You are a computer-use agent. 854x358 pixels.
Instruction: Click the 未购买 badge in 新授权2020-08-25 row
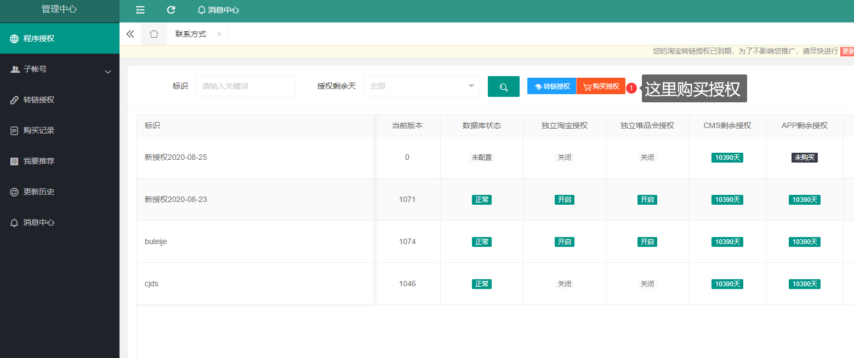[805, 157]
